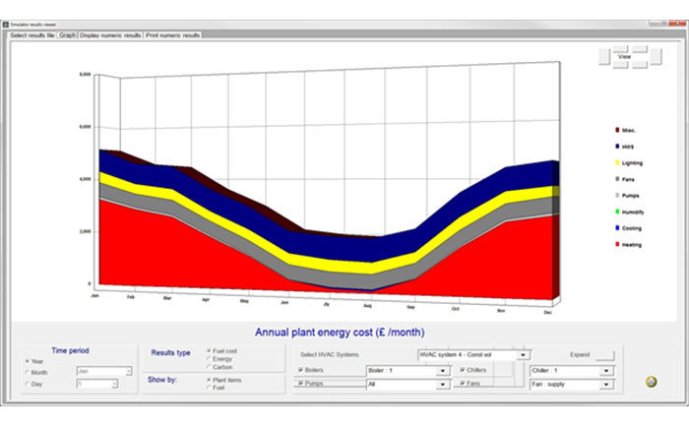Screen dimensions: 689x428
Task: Click the Aug x-axis label
Action: tap(367, 305)
